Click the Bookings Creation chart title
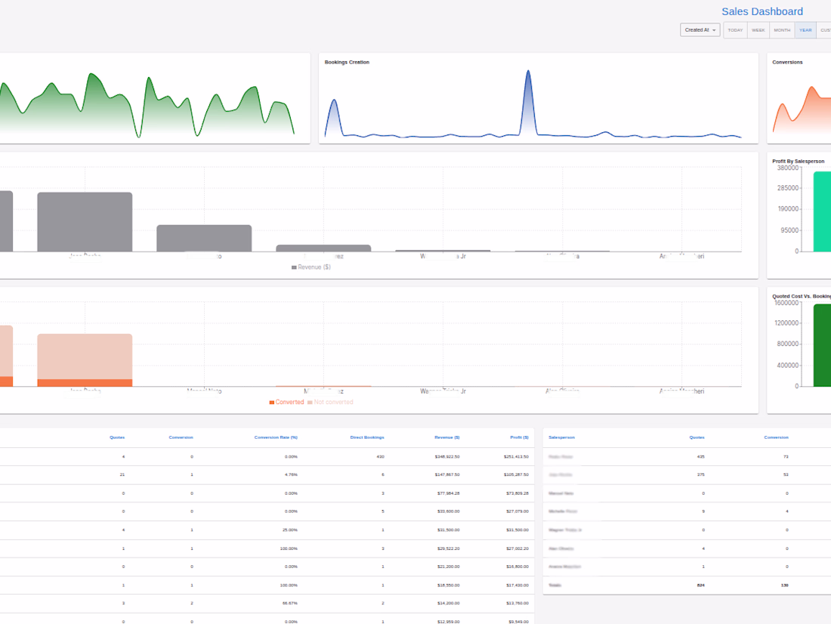The width and height of the screenshot is (831, 624). pos(347,62)
